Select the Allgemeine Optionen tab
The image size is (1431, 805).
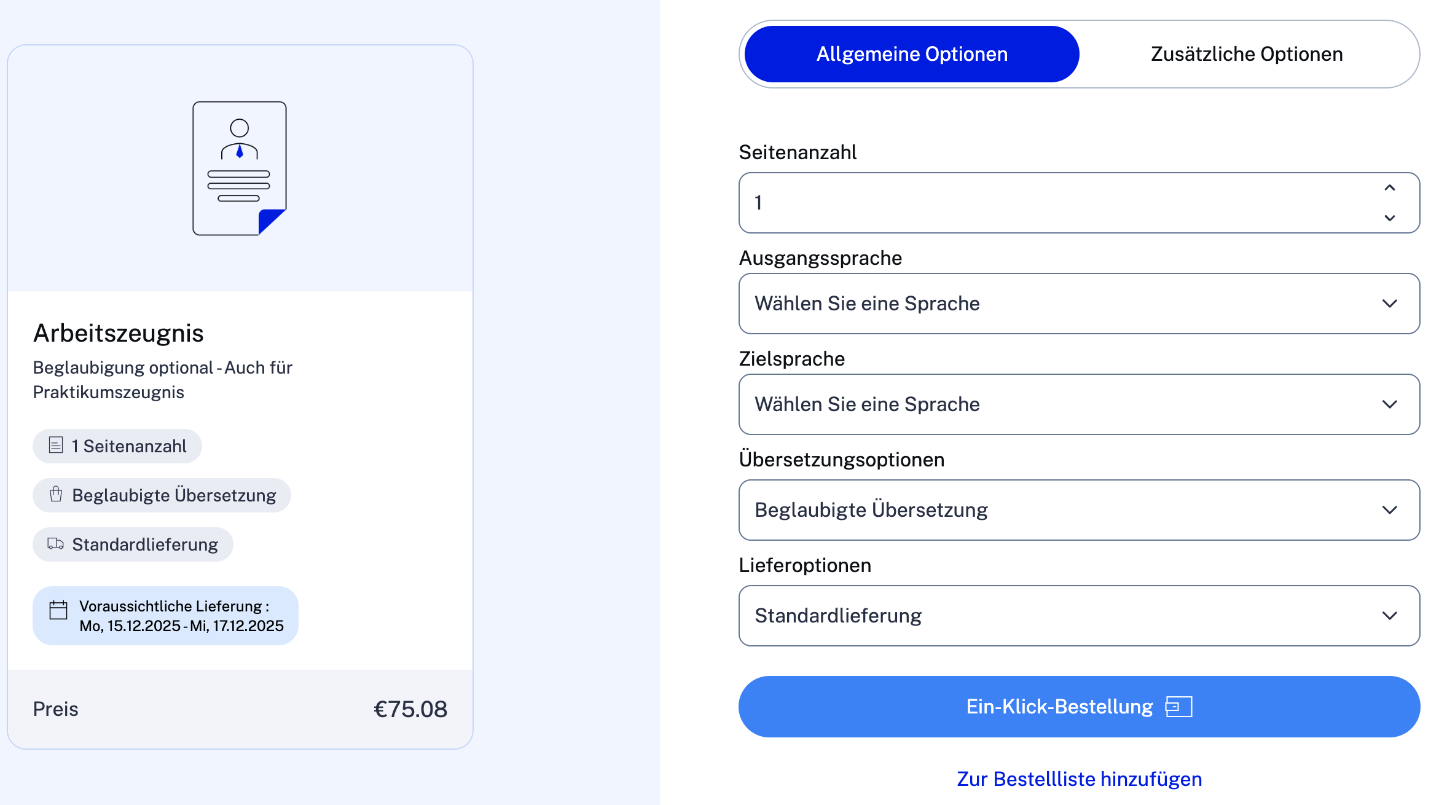912,54
